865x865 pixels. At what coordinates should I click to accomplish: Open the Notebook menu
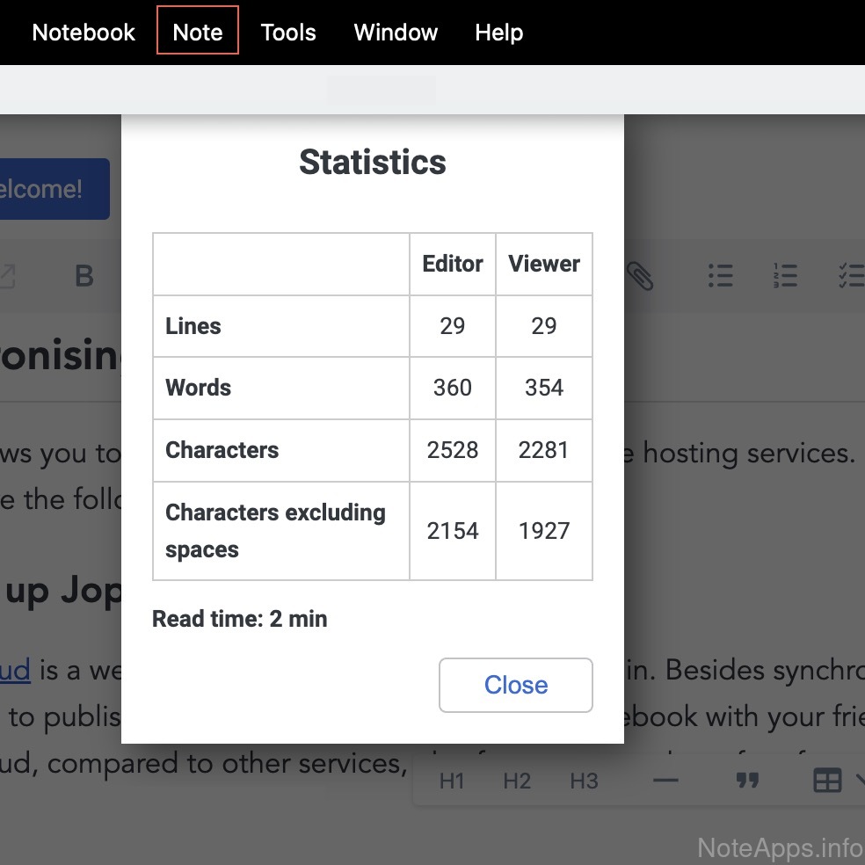coord(84,33)
